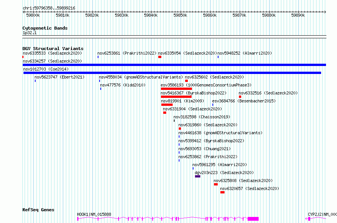This screenshot has width=337, height=223.
Task: Click the 59800k ruler label
Action: [33, 15]
